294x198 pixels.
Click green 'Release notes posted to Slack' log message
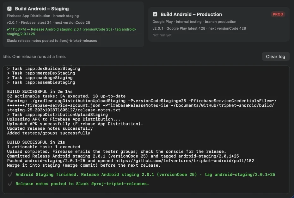[x=82, y=184]
